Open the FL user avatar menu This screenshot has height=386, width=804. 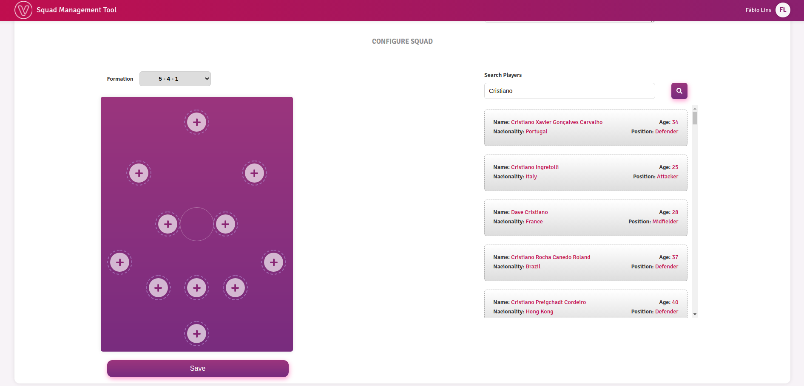pos(783,10)
